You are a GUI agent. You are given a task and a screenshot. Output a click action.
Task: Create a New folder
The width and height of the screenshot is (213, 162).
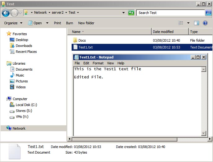[86, 23]
